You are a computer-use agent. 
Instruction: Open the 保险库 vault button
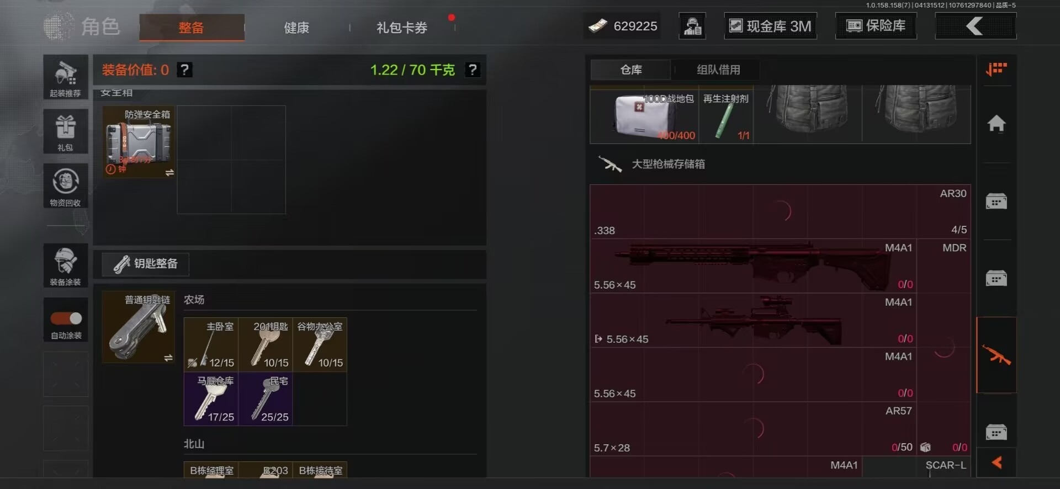coord(876,26)
